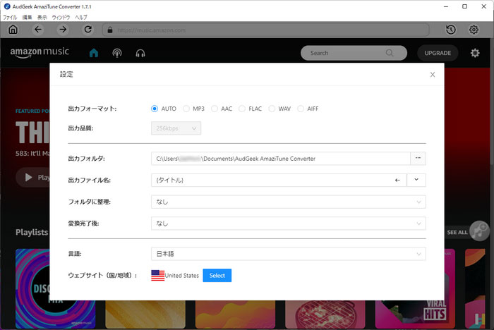The image size is (494, 330).
Task: Reload the page with the refresh icon
Action: coord(88,30)
